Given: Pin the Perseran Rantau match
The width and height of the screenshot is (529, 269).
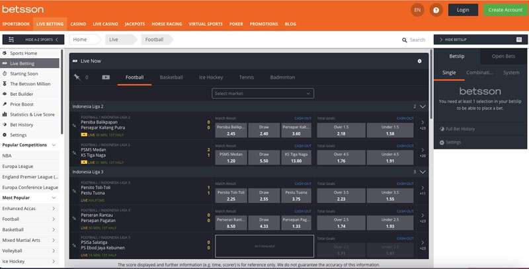Looking at the screenshot, I should pos(74,218).
